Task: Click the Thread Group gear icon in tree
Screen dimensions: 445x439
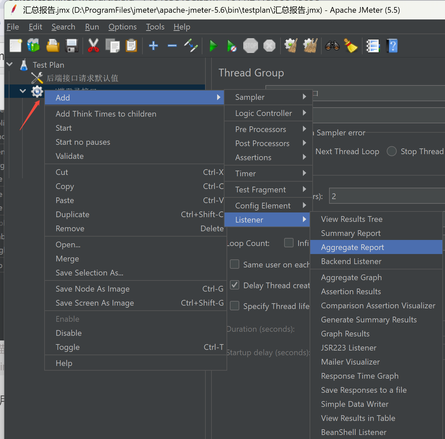Action: (x=37, y=91)
